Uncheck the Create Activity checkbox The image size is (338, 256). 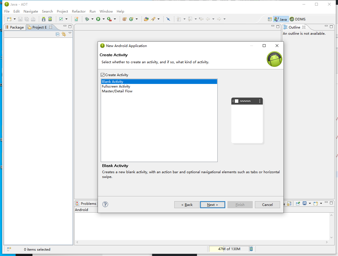tap(102, 75)
